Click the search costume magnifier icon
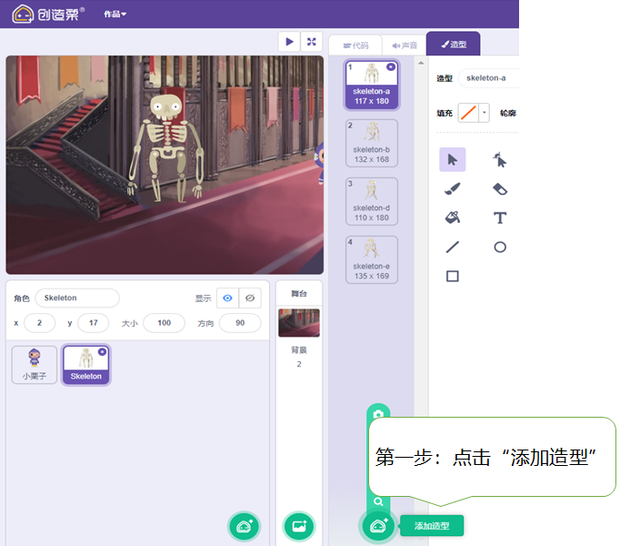620x546 pixels. pyautogui.click(x=378, y=501)
